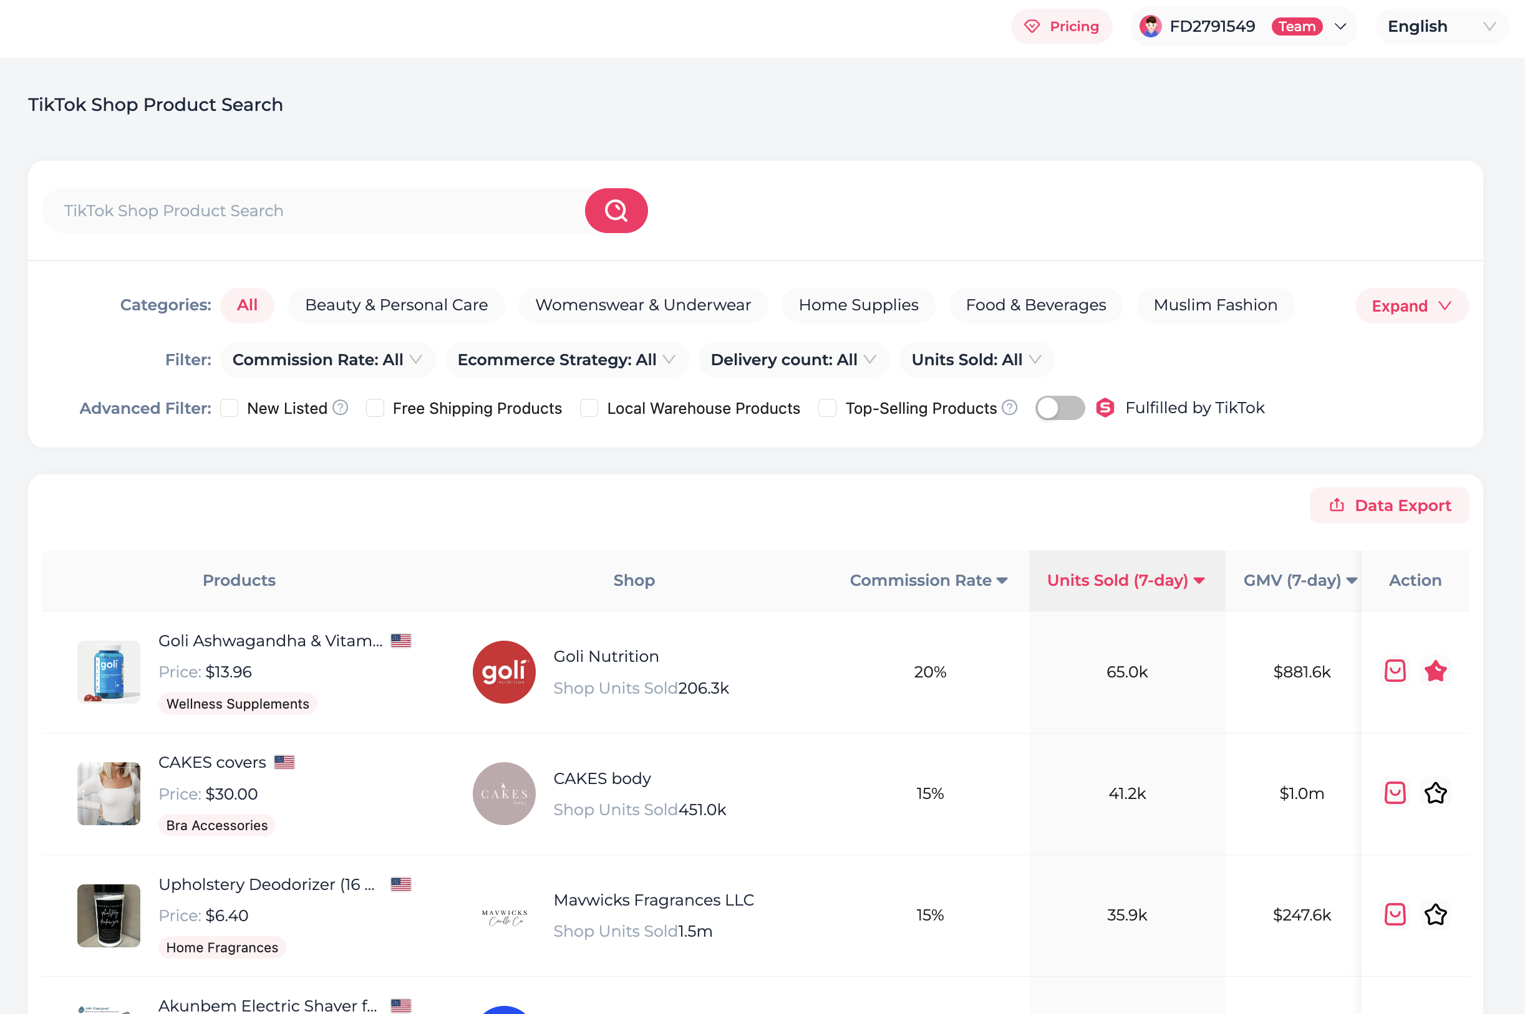
Task: Open Goli Nutrition shop logo
Action: pyautogui.click(x=504, y=672)
